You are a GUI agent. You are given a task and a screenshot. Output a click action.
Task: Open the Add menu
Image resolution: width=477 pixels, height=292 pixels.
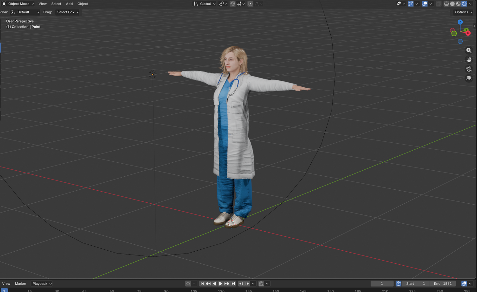click(x=69, y=4)
